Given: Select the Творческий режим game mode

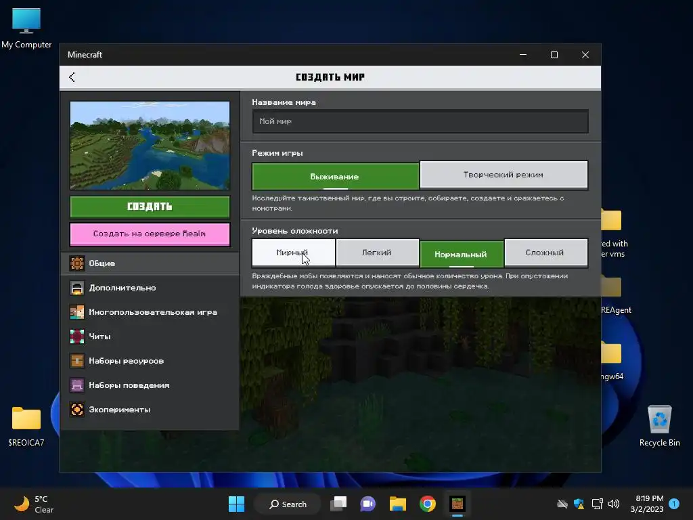Looking at the screenshot, I should [504, 175].
